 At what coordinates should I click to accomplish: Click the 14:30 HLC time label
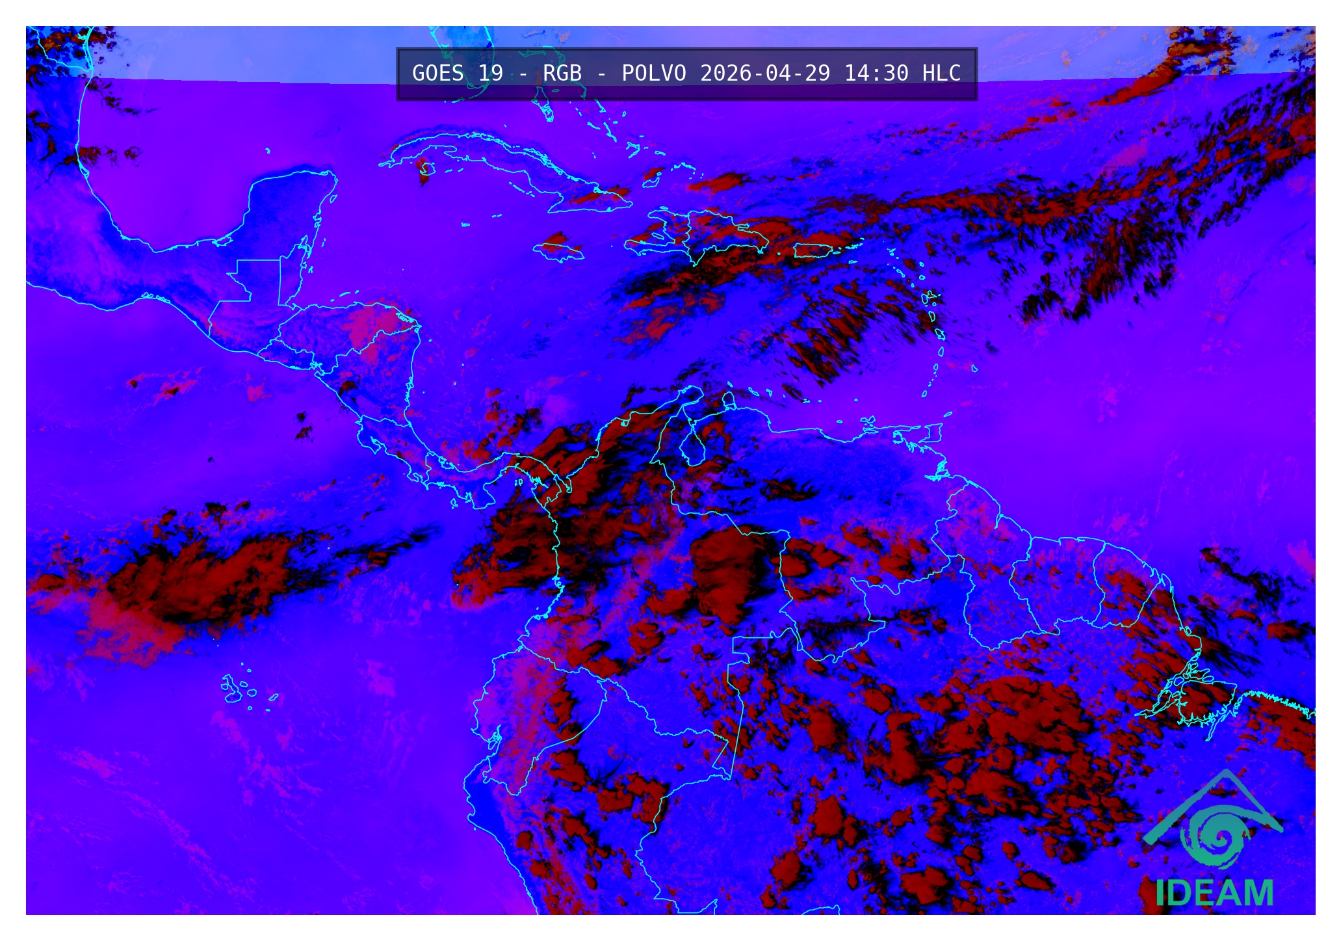pos(902,73)
